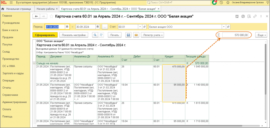Close the Карточка счета 60.01 tab
The image size is (270, 128).
pos(158,9)
